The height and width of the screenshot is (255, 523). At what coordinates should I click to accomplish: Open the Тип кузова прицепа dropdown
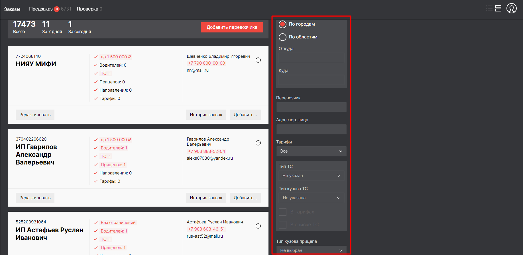point(311,250)
